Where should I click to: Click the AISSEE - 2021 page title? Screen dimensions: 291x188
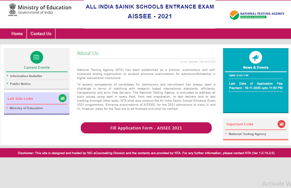click(150, 16)
